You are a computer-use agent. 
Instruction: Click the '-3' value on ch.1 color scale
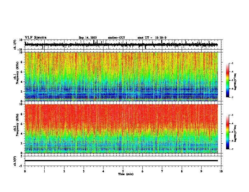pos(232,63)
